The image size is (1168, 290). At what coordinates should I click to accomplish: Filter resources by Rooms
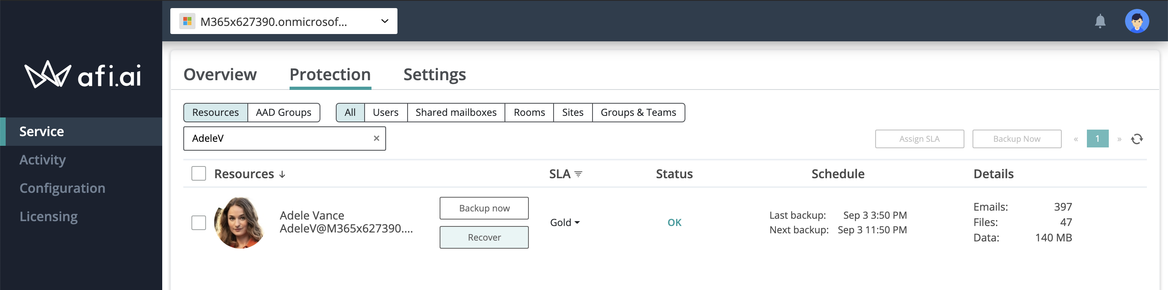pos(529,112)
